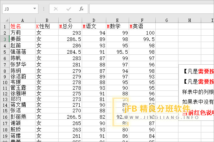The height and width of the screenshot is (142, 214).
Task: Click total score cell 293
Action: [x=70, y=33]
